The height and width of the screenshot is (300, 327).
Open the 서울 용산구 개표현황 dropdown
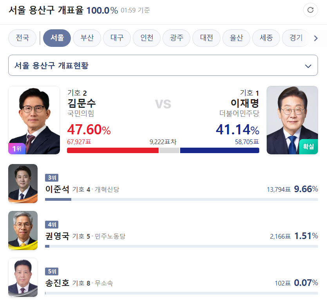point(163,65)
